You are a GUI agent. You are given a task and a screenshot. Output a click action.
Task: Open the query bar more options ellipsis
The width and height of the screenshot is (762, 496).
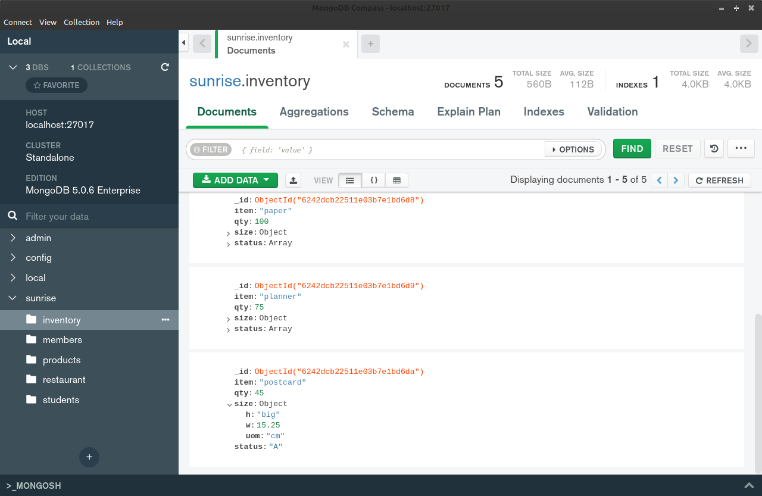[741, 149]
